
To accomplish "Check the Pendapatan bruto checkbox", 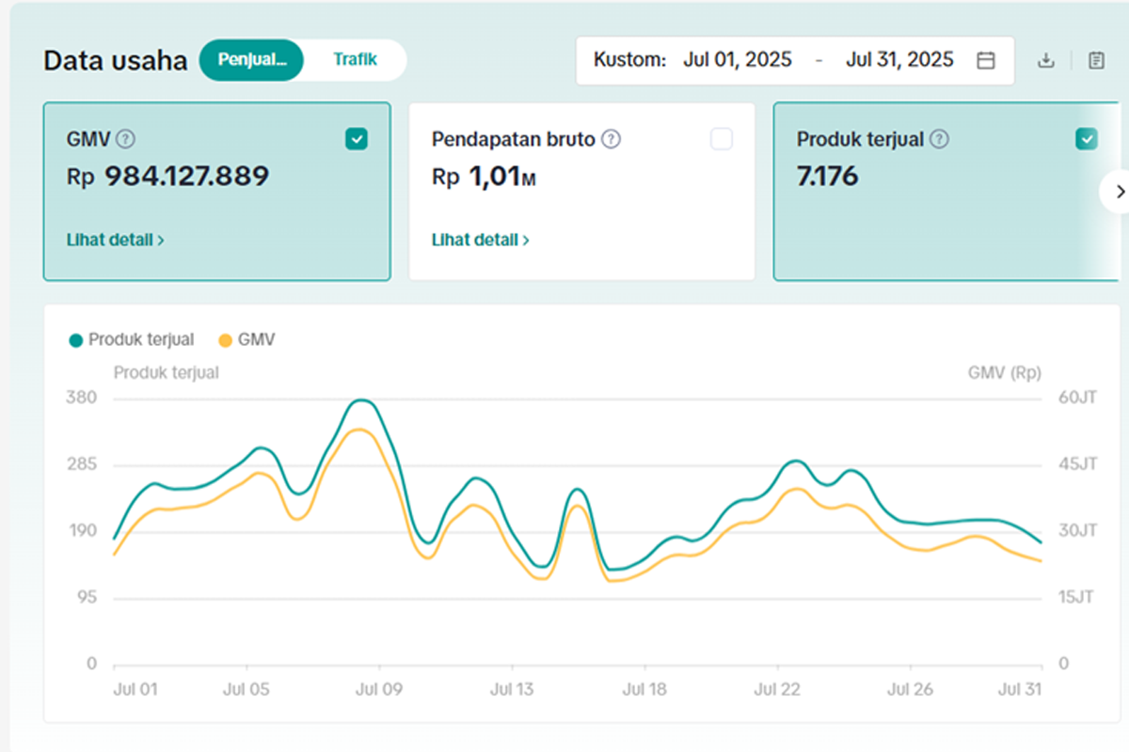I will pyautogui.click(x=722, y=140).
